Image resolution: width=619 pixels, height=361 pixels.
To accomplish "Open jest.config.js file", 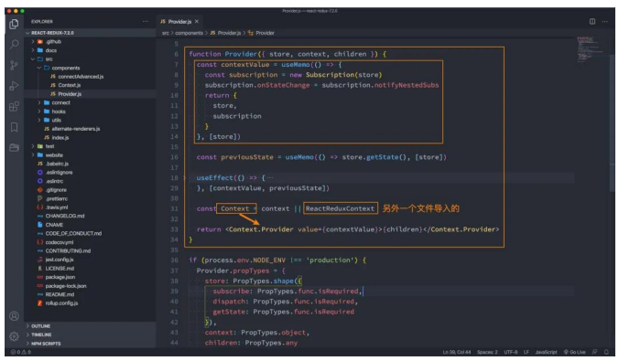I will 60,260.
